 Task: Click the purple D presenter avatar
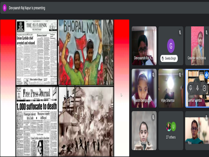tap(5, 8)
